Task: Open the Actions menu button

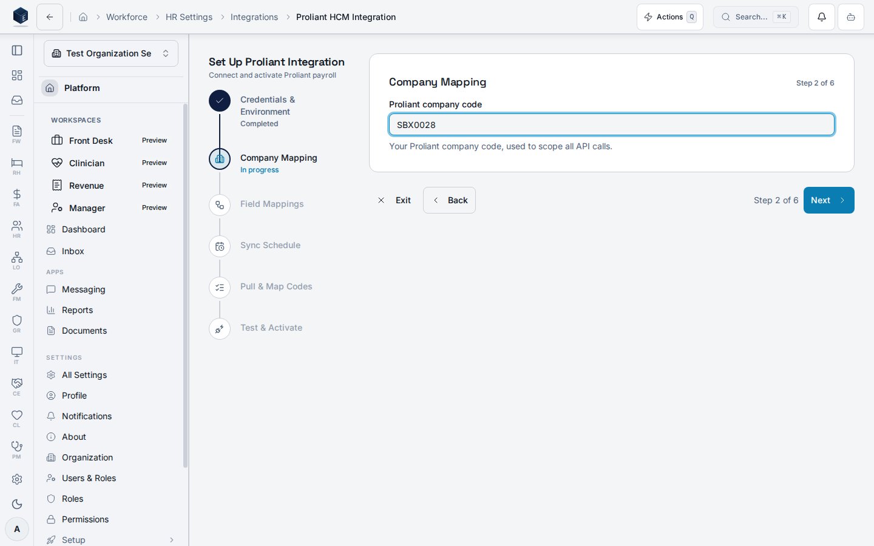Action: tap(670, 17)
